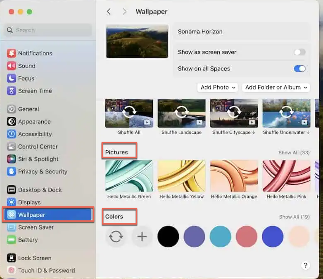Click the Battery icon in sidebar
323x279 pixels.
click(x=11, y=240)
